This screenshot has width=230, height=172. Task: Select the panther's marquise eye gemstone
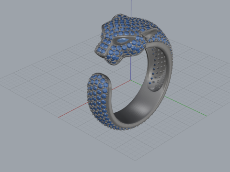(122, 41)
